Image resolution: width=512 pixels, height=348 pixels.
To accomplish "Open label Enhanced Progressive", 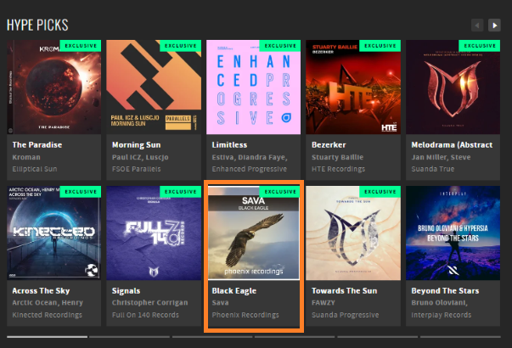I will click(250, 169).
